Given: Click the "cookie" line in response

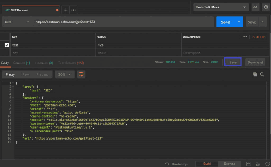Looking at the screenshot, I should tap(124, 120).
